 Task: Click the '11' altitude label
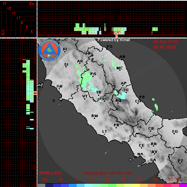[18, 18]
